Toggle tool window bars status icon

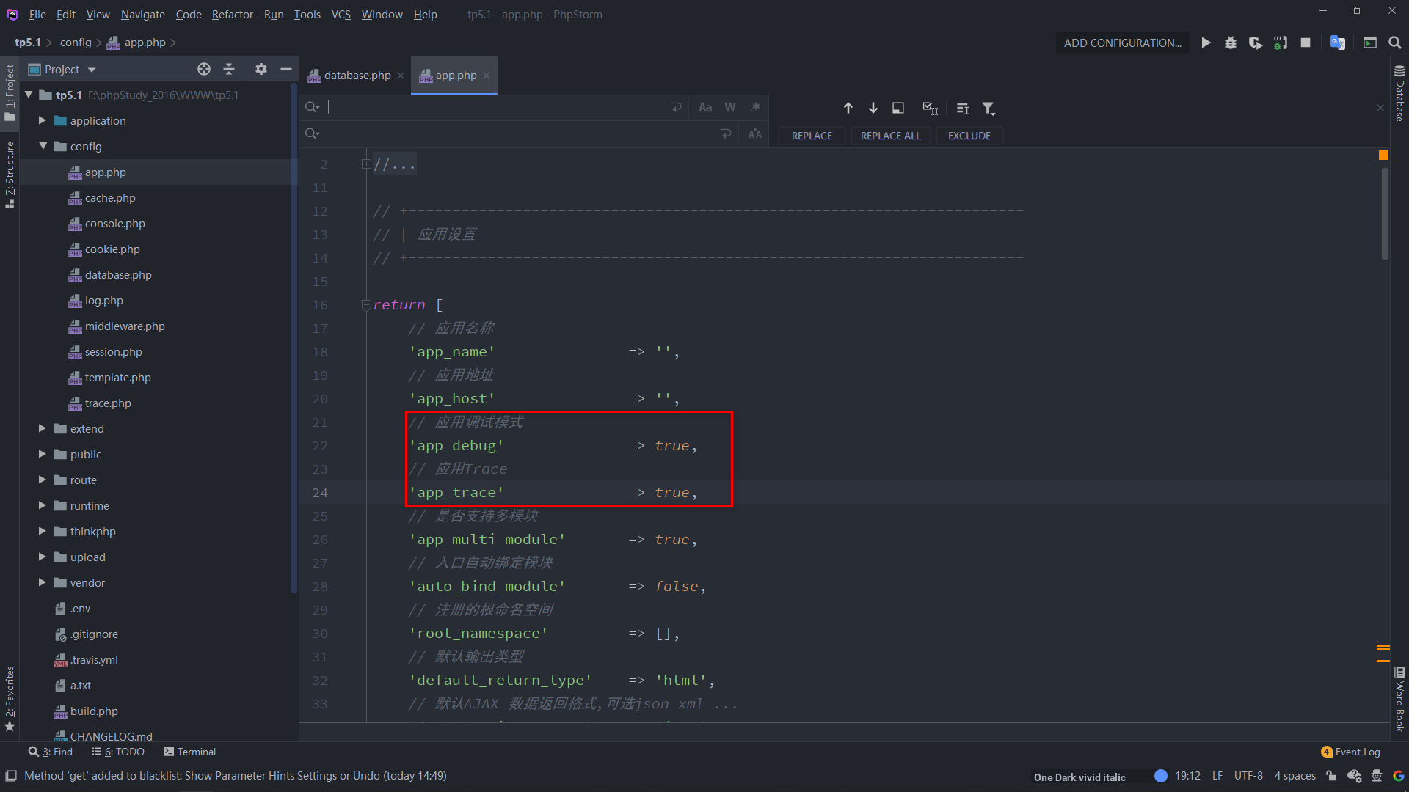tap(11, 776)
